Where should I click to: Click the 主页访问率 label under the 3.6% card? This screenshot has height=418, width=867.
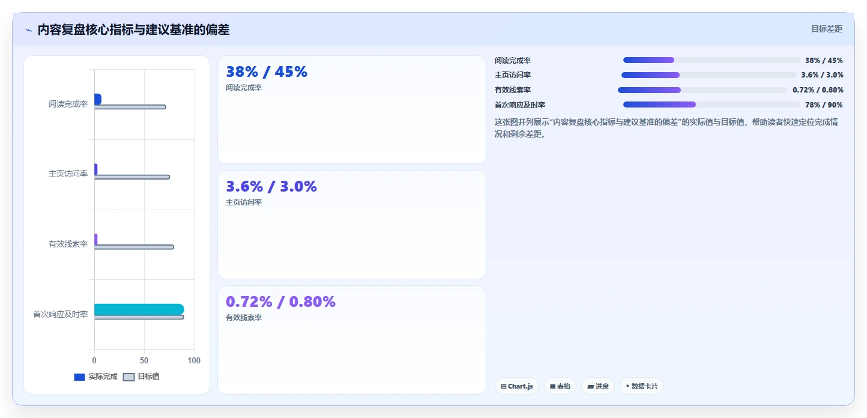244,202
